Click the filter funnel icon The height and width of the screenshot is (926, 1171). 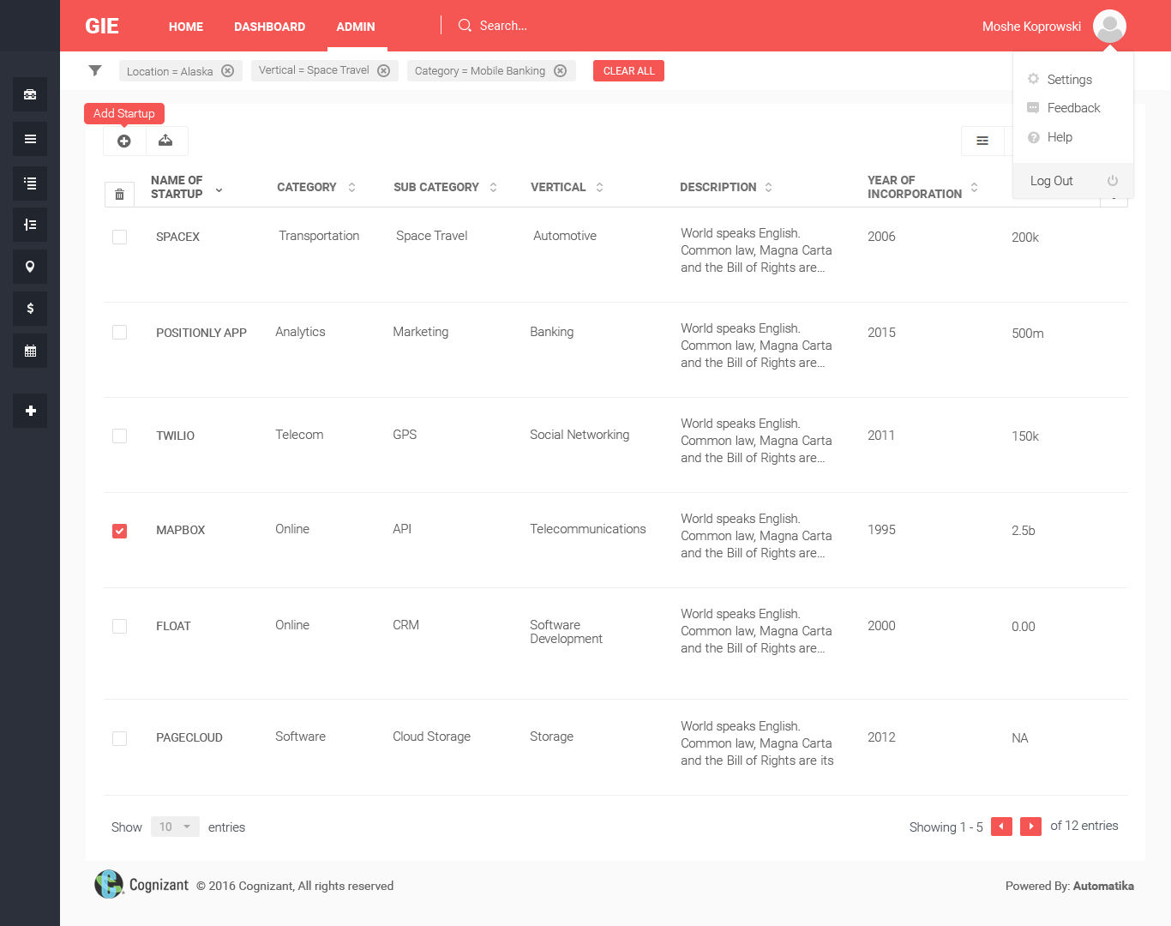coord(95,70)
